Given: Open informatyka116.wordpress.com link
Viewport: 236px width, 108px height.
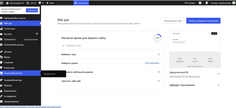Looking at the screenshot, I should click(x=185, y=76).
